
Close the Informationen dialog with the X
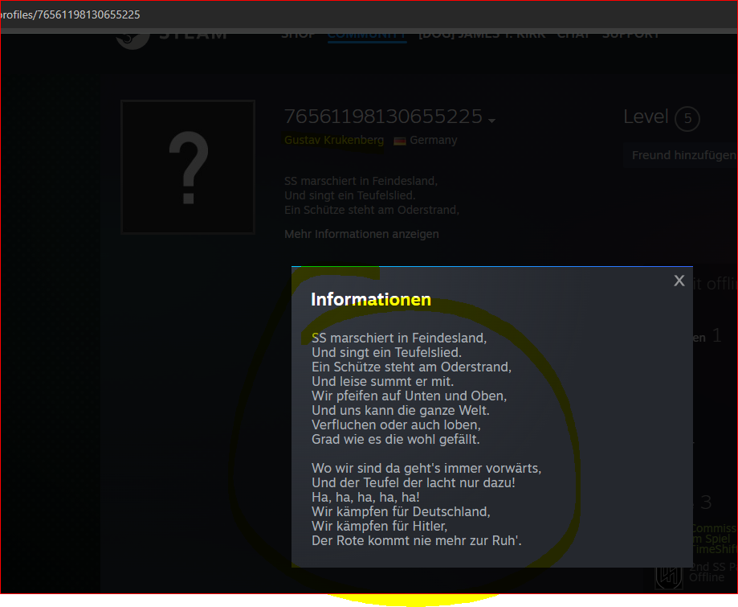point(679,281)
